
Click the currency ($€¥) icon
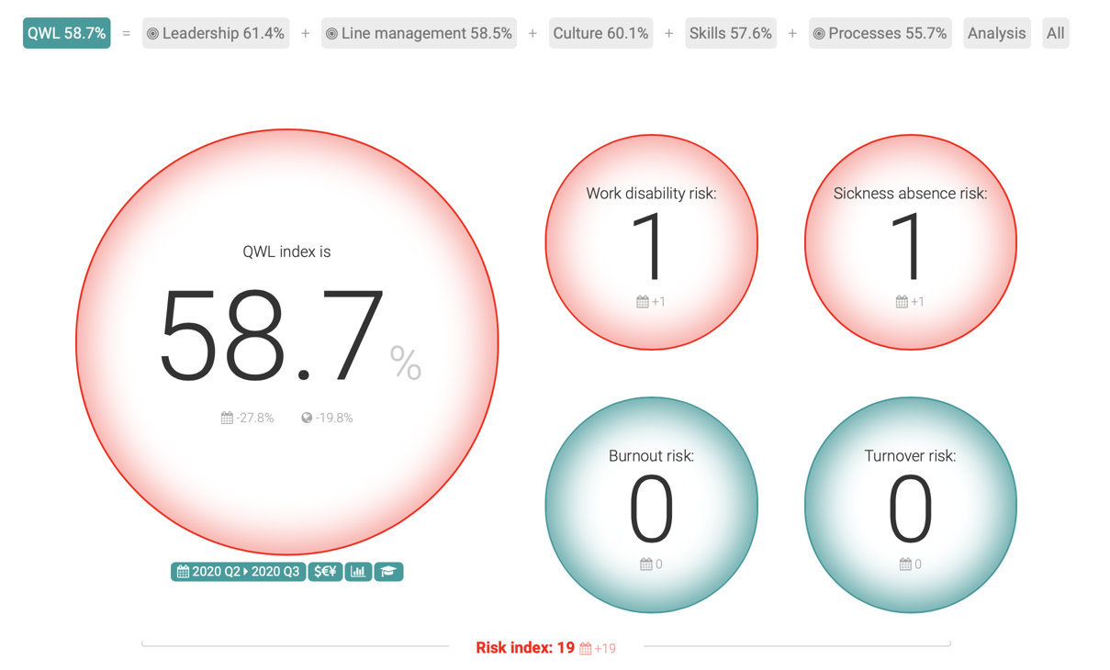(x=324, y=571)
